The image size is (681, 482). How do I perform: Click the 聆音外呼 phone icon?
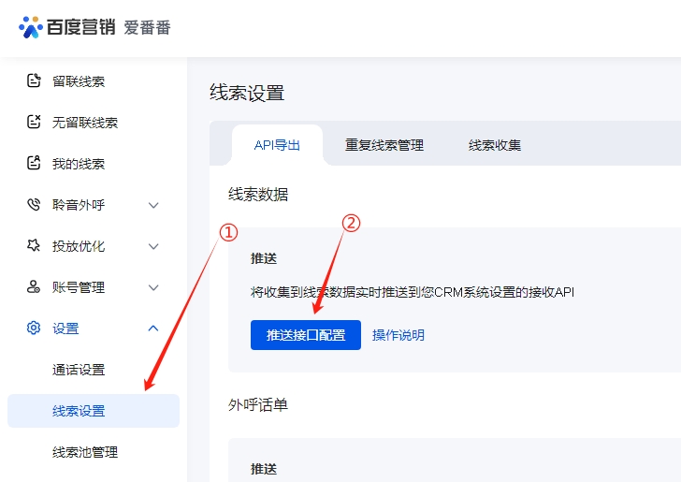34,205
